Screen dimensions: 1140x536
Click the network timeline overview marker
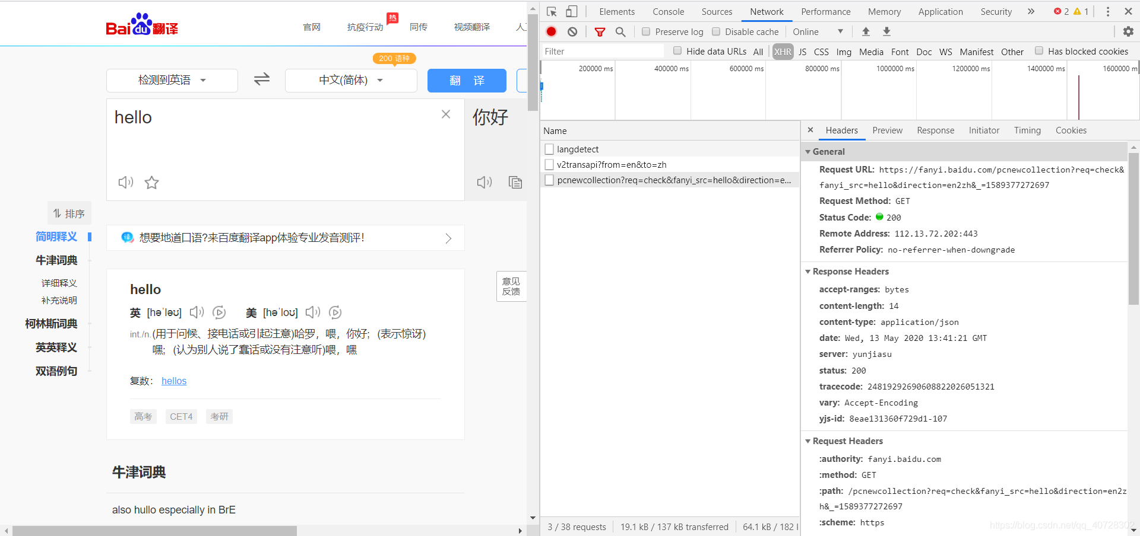click(1079, 97)
